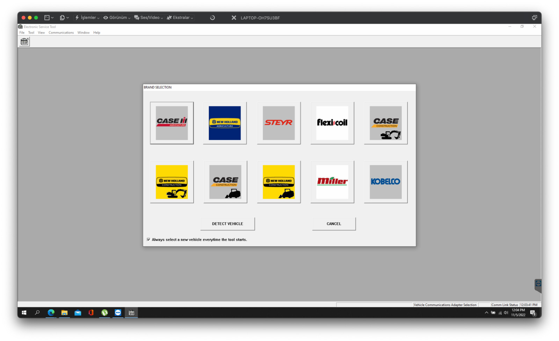Image resolution: width=559 pixels, height=341 pixels.
Task: Toggle always select new vehicle checkbox
Action: pyautogui.click(x=148, y=239)
